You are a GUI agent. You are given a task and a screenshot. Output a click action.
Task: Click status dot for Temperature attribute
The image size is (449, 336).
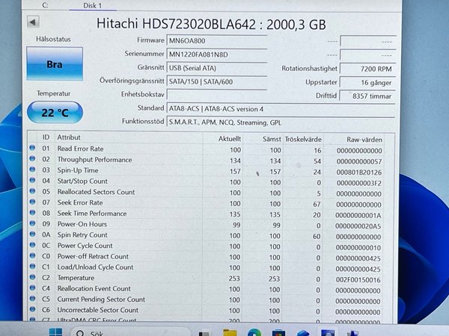pos(32,278)
